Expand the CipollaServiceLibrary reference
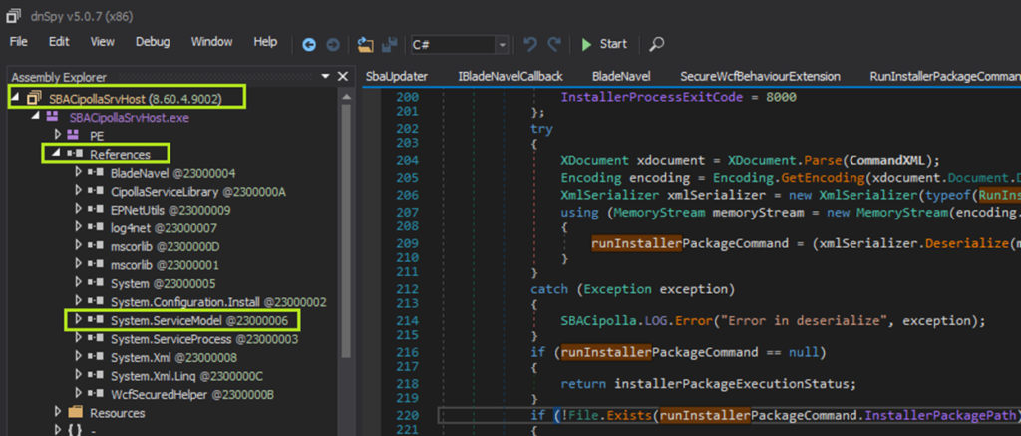 pos(78,191)
